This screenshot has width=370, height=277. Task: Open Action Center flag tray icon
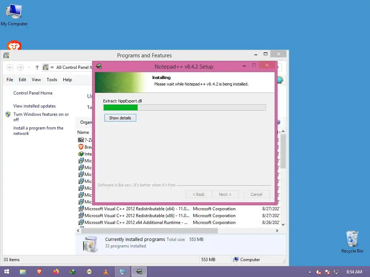[x=327, y=272]
